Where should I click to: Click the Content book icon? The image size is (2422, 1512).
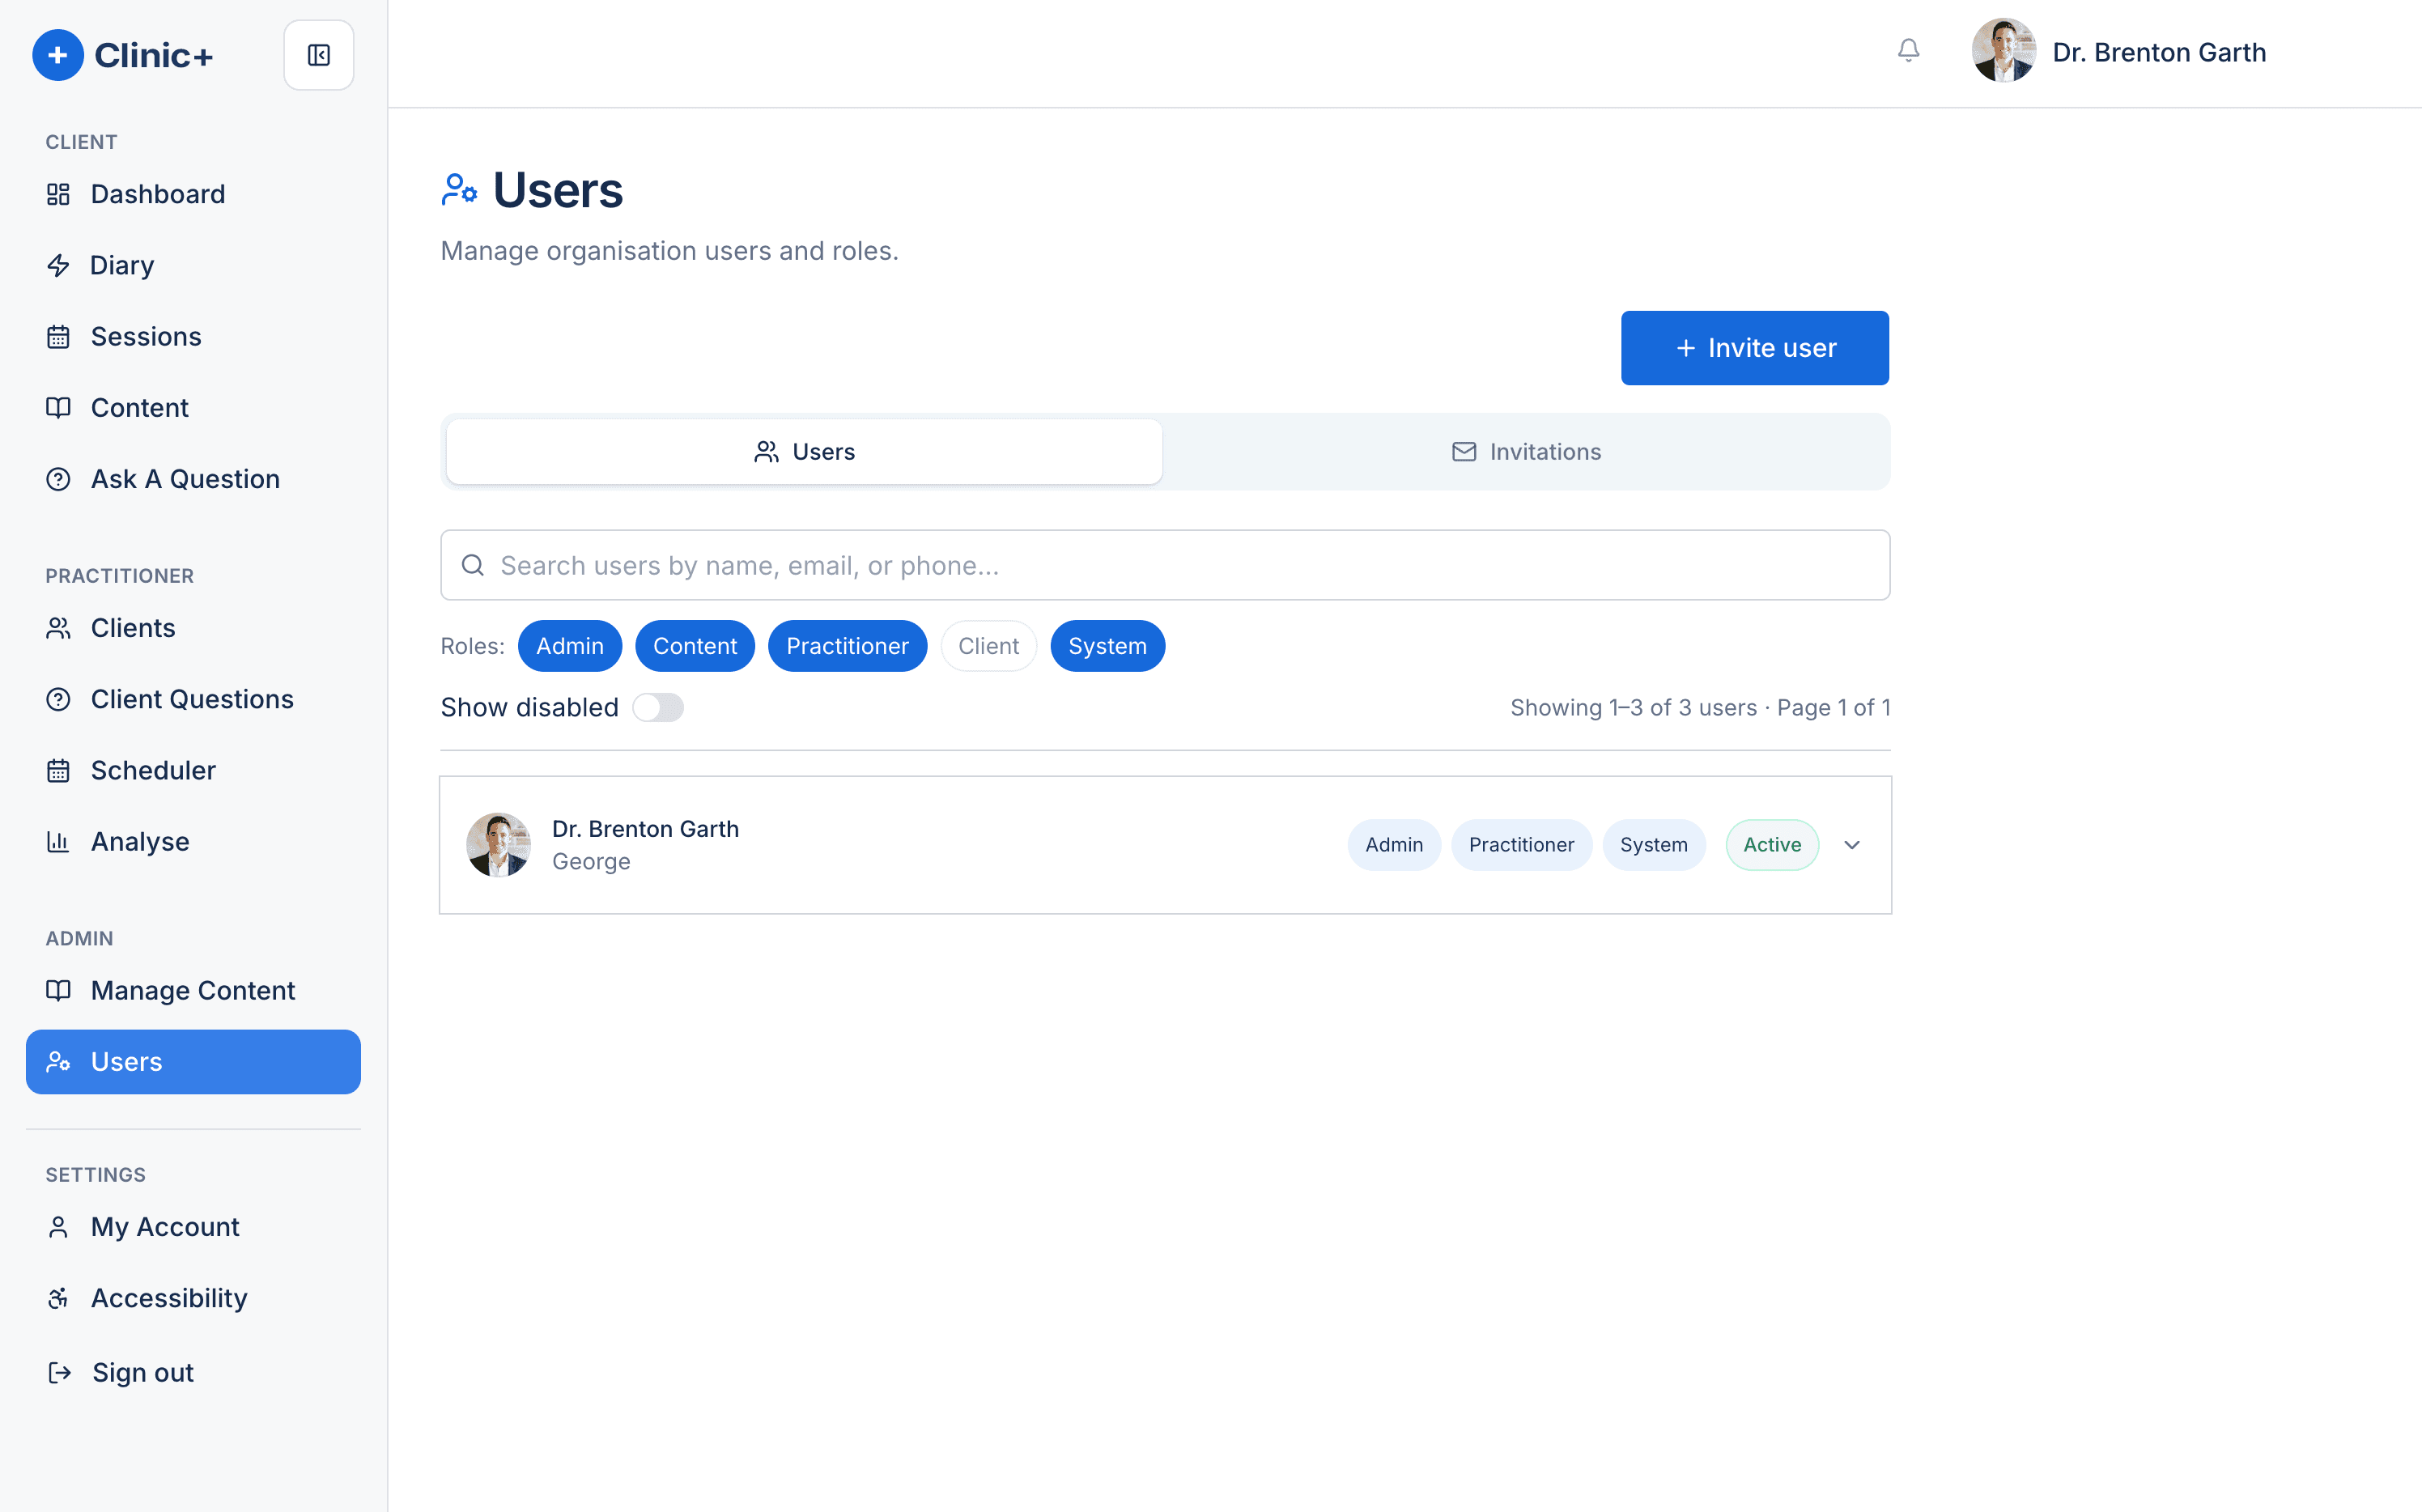[x=58, y=408]
